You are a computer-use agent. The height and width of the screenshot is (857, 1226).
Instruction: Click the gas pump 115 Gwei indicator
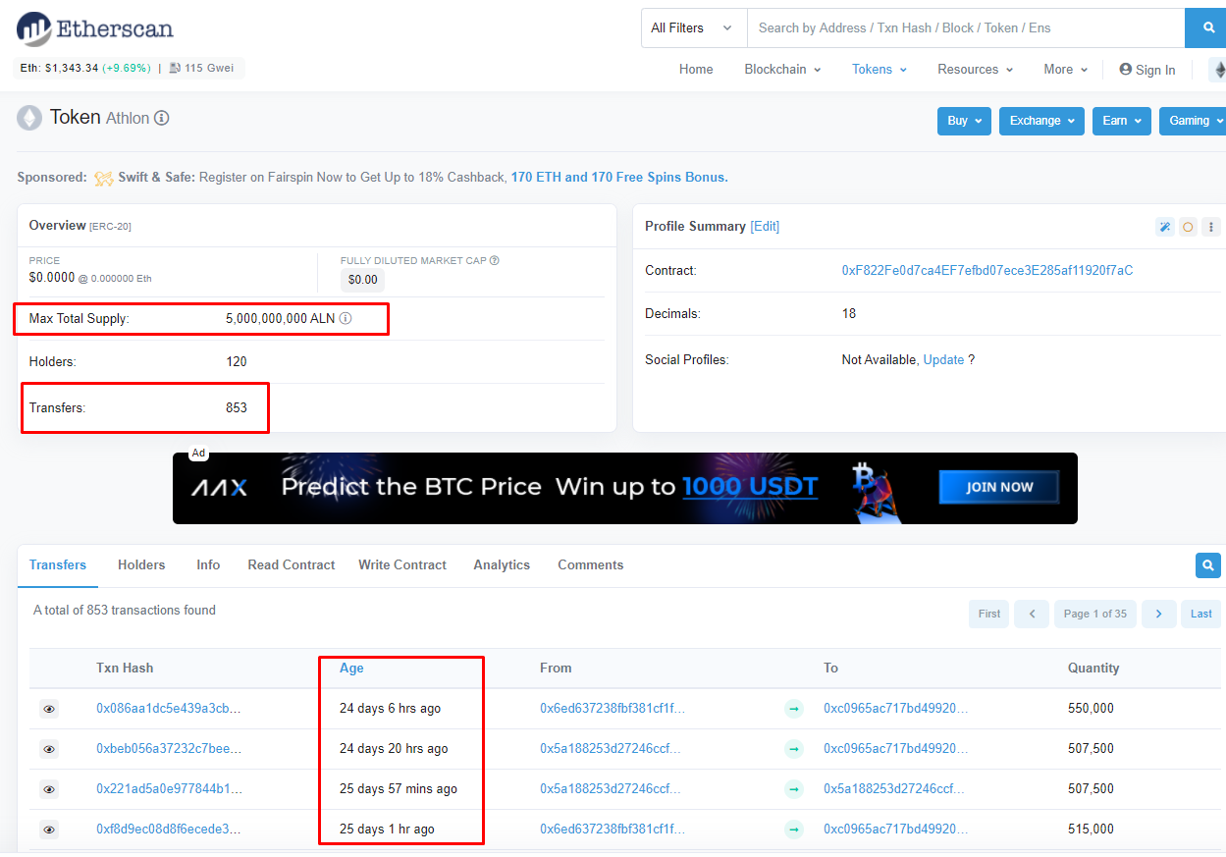(x=201, y=69)
